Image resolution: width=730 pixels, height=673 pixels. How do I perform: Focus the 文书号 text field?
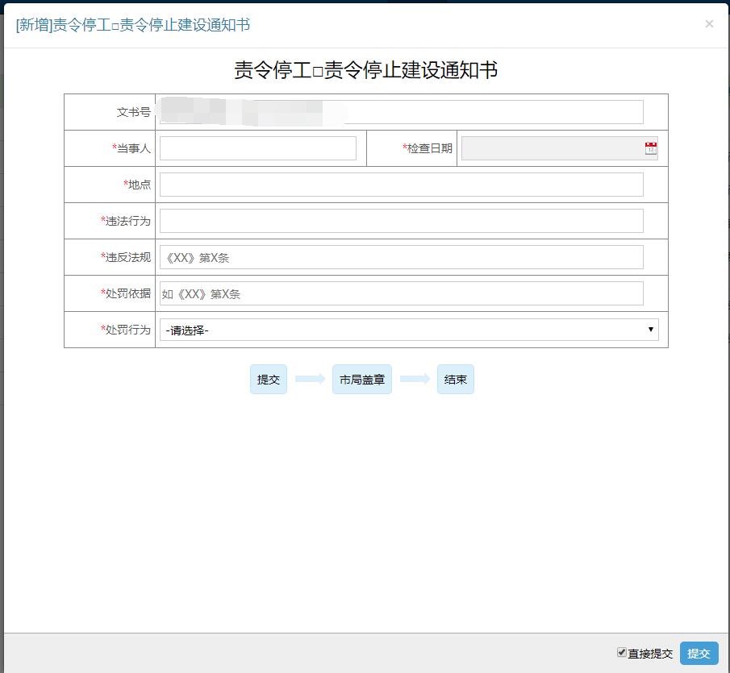click(x=401, y=112)
